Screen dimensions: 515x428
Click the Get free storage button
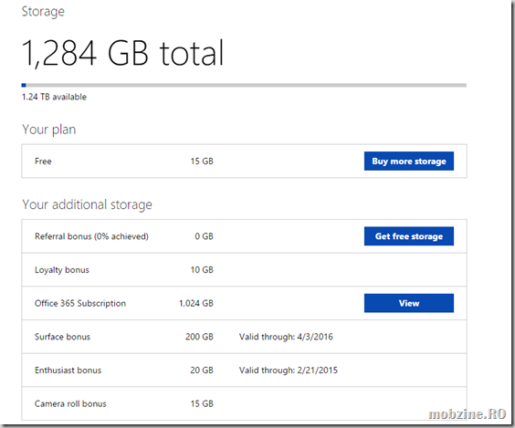[x=409, y=236]
